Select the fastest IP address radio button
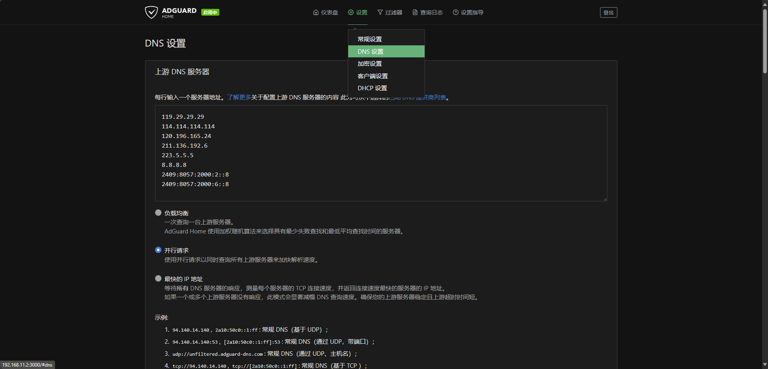 158,278
